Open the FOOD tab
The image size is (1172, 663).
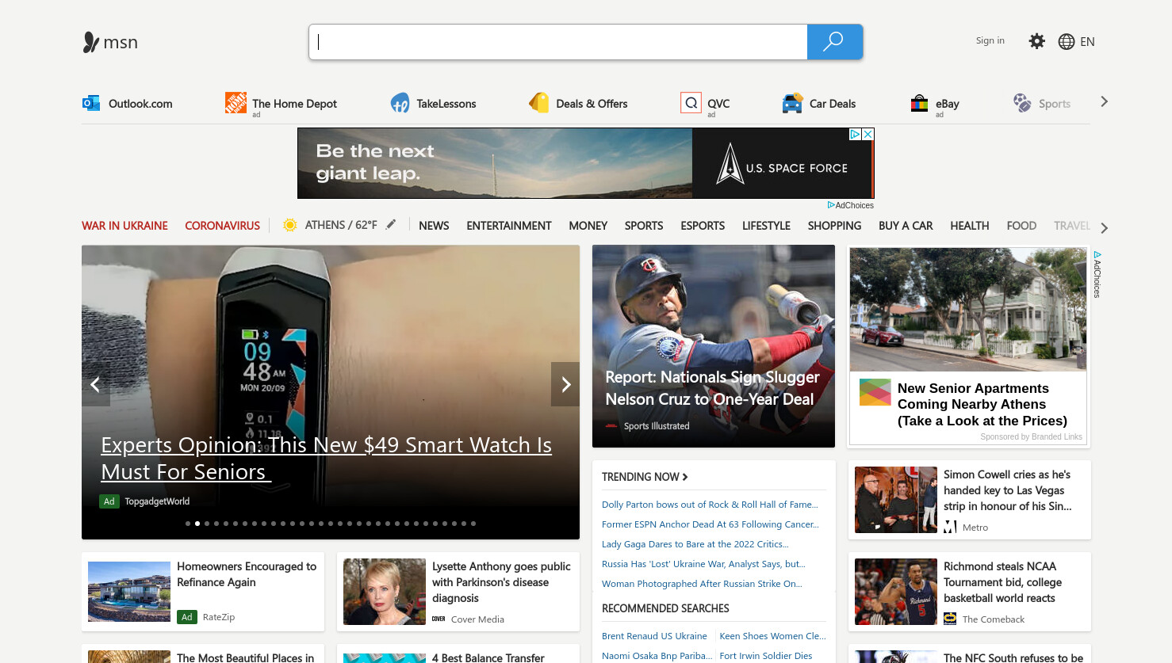(1021, 226)
